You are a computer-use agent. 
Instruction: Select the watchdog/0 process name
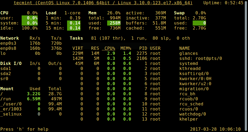click(192, 114)
